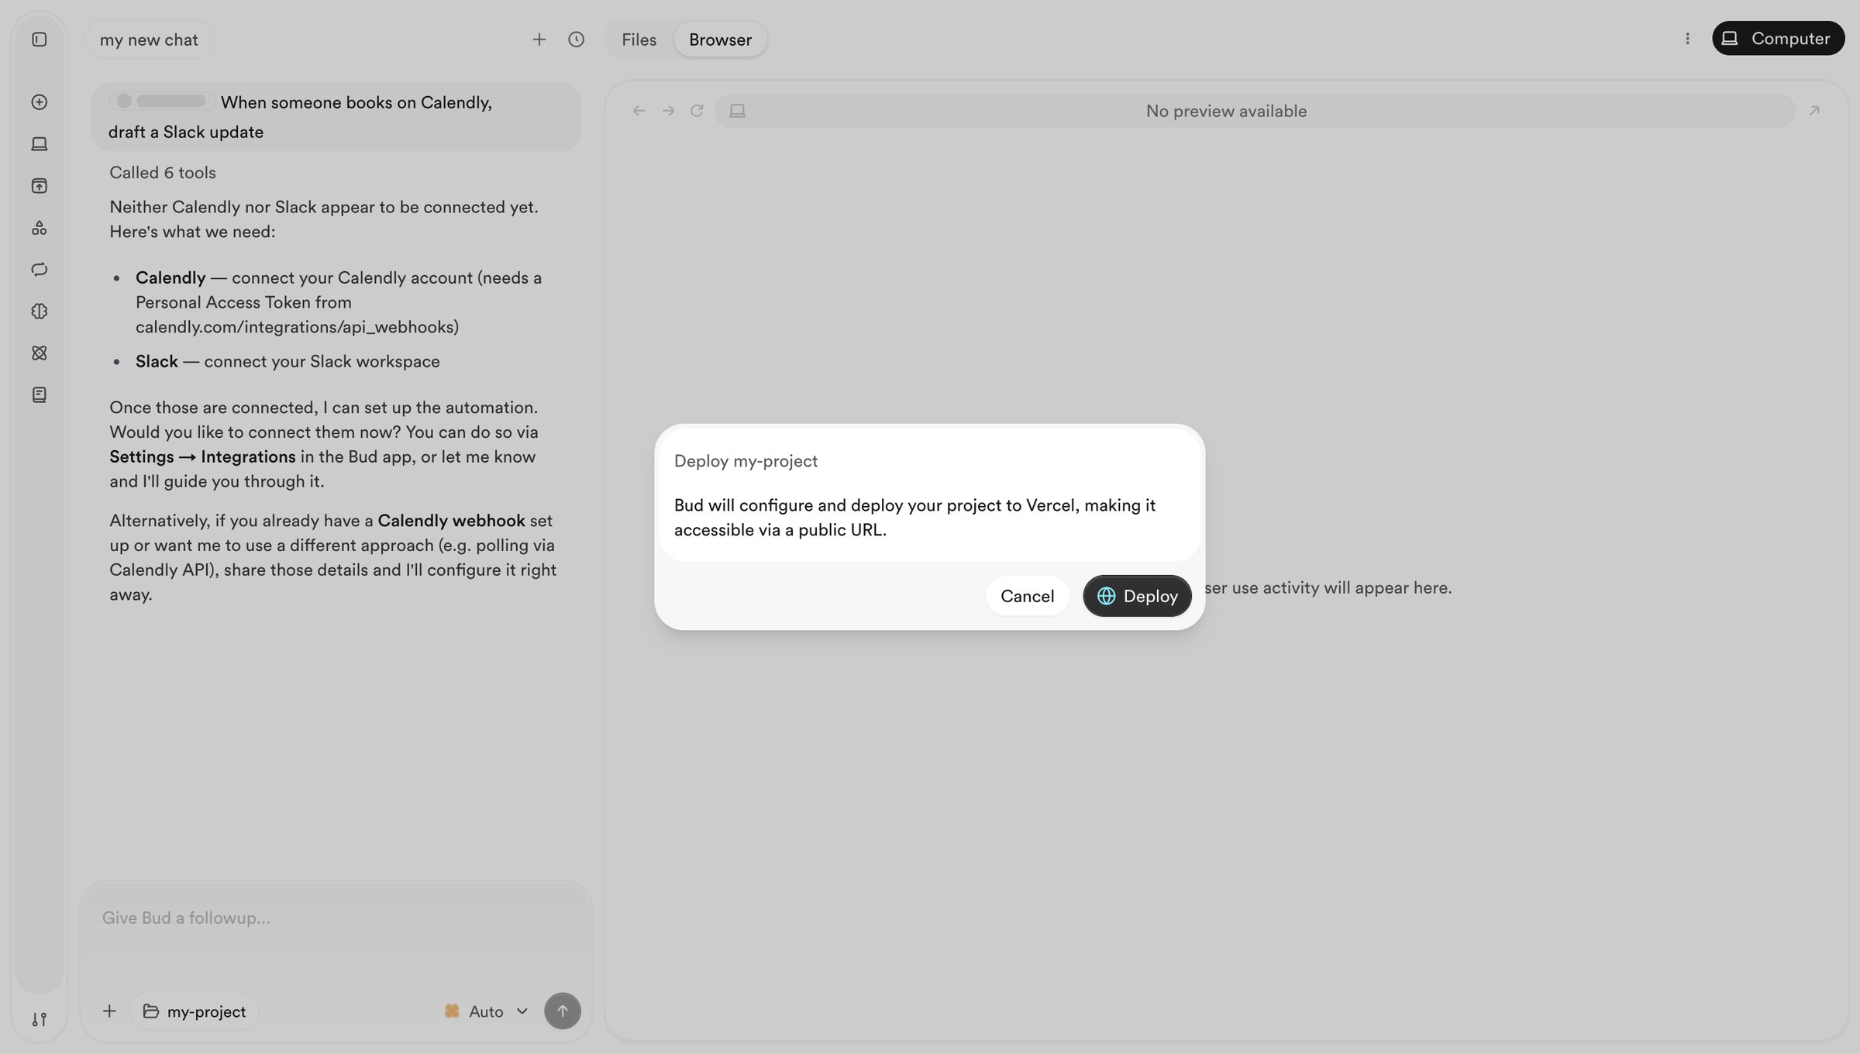Open the computer laptop icon in sidebar

click(40, 144)
